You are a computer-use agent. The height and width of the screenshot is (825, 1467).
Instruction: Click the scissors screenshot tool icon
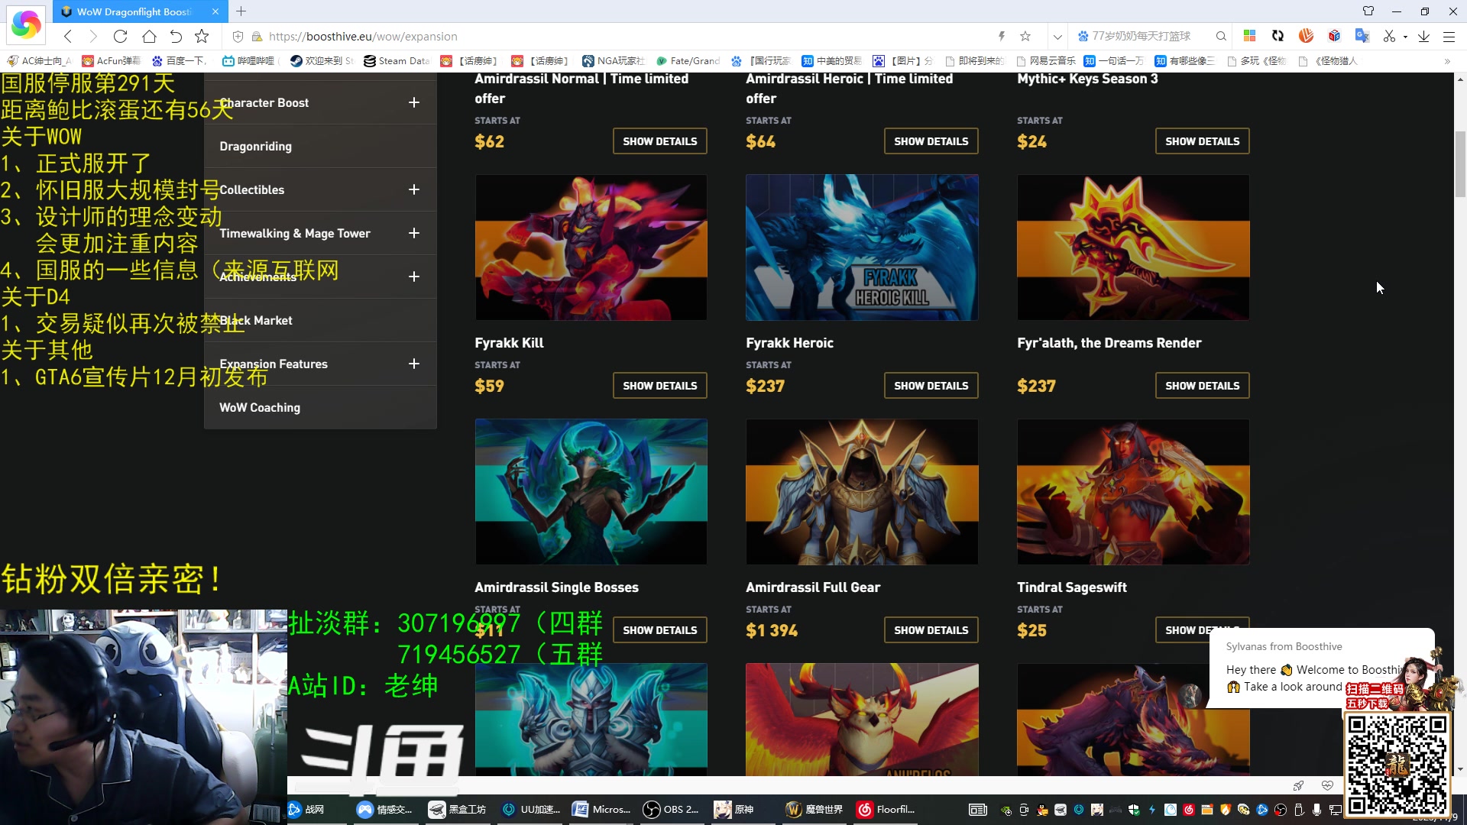[x=1389, y=36]
